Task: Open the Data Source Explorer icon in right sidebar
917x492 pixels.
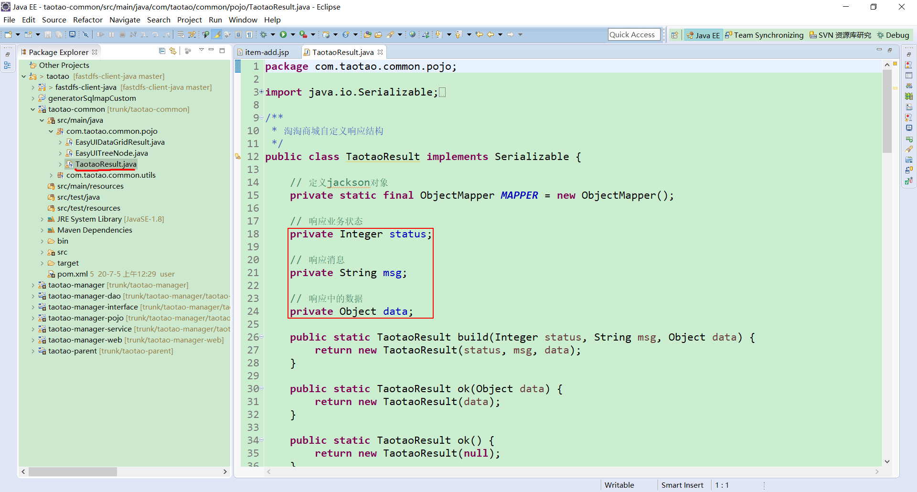Action: (909, 96)
